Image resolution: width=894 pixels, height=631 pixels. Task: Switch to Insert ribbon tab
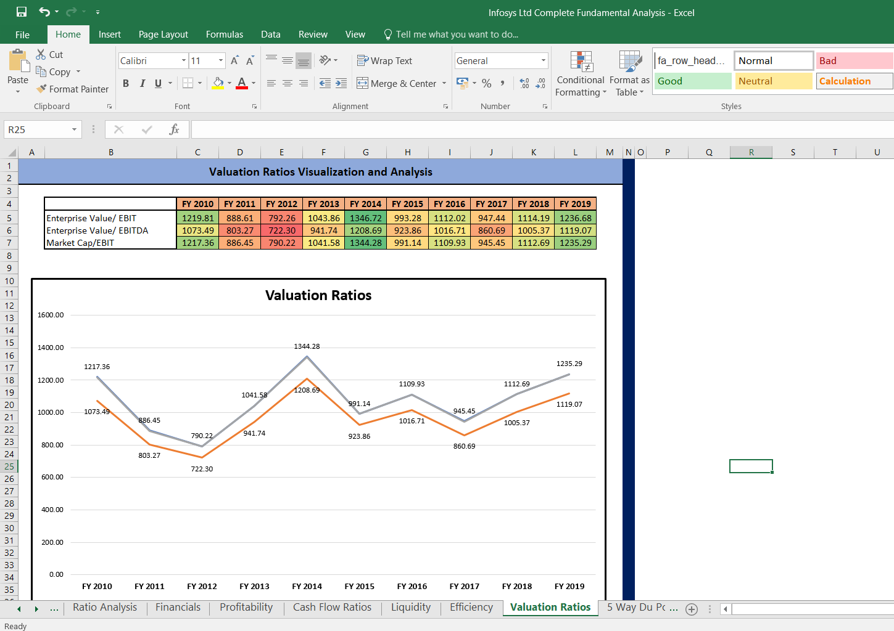110,35
